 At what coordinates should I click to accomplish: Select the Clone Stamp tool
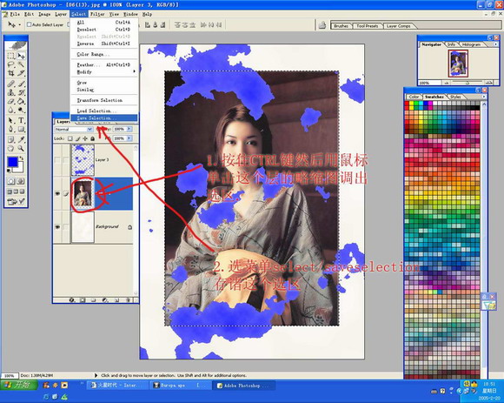pyautogui.click(x=10, y=92)
